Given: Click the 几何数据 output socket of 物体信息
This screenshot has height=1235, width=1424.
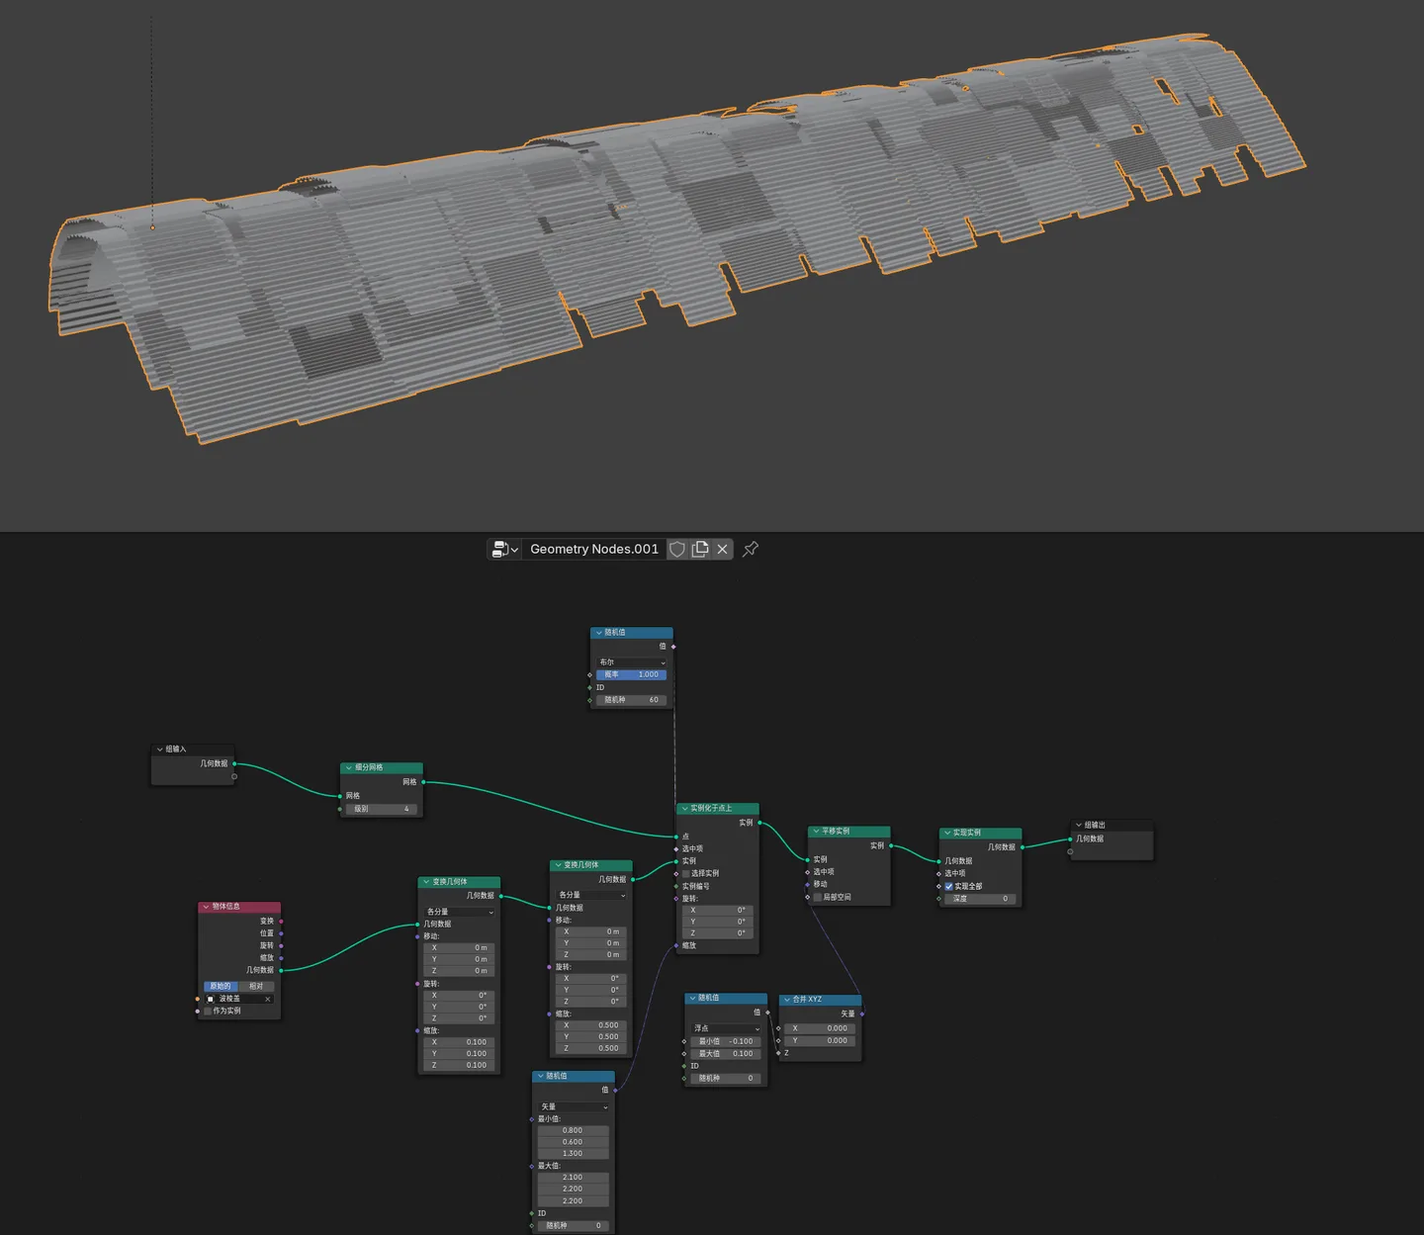Looking at the screenshot, I should pos(281,970).
